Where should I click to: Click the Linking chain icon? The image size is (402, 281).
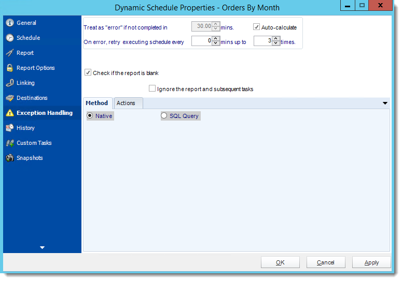pyautogui.click(x=10, y=83)
